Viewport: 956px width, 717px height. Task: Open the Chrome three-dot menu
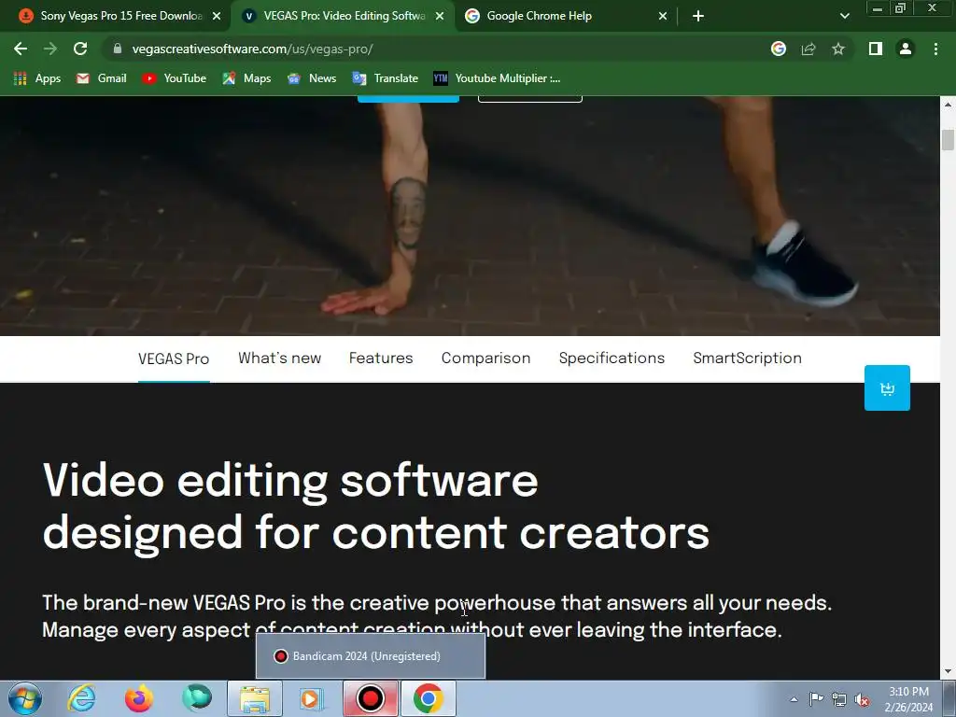(x=935, y=49)
